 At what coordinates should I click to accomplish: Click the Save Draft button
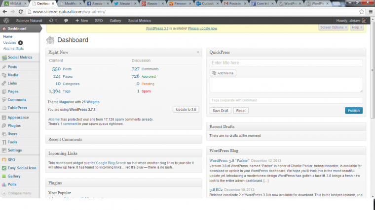pyautogui.click(x=220, y=111)
